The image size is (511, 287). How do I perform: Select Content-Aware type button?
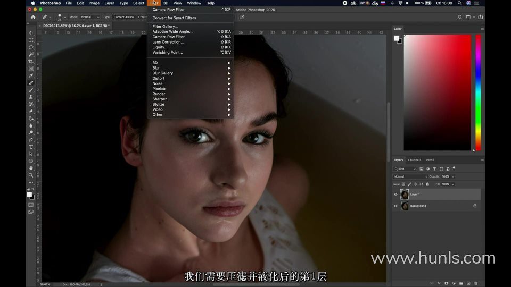coord(124,17)
